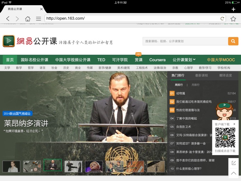Image resolution: width=241 pixels, height=181 pixels.
Task: Show the 月排行 monthly ranking
Action: pos(195,85)
